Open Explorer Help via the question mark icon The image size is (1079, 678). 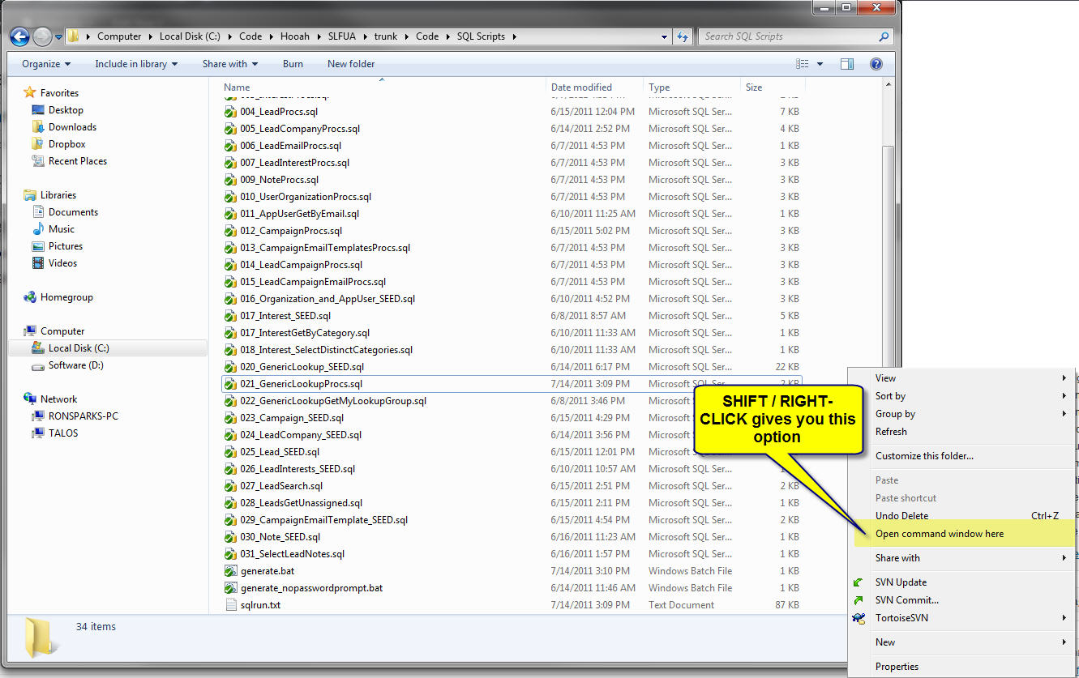(x=876, y=63)
